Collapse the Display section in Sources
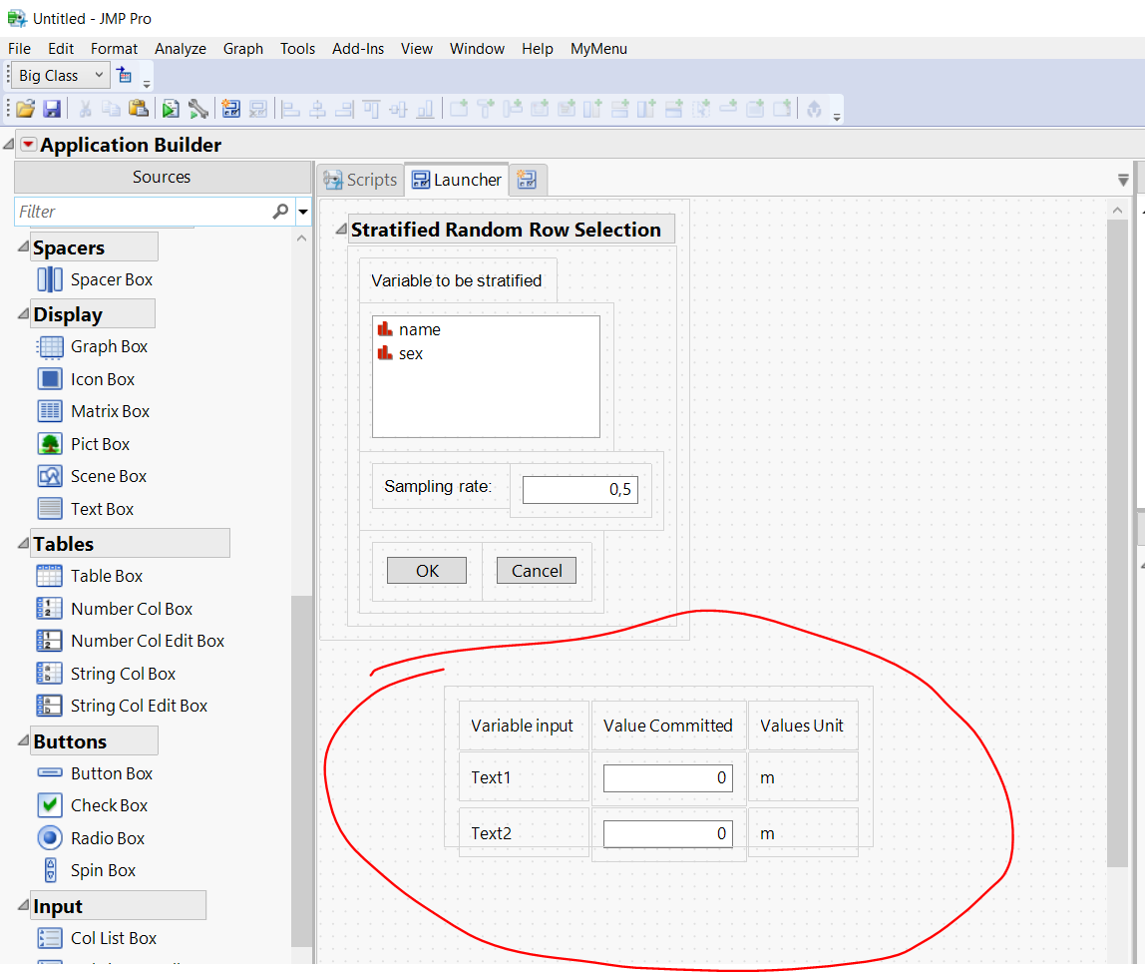 pyautogui.click(x=22, y=312)
